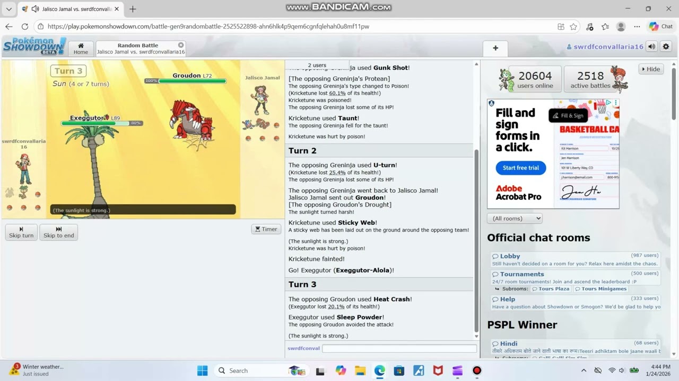Show the 2 users list in battle chat

[x=317, y=65]
